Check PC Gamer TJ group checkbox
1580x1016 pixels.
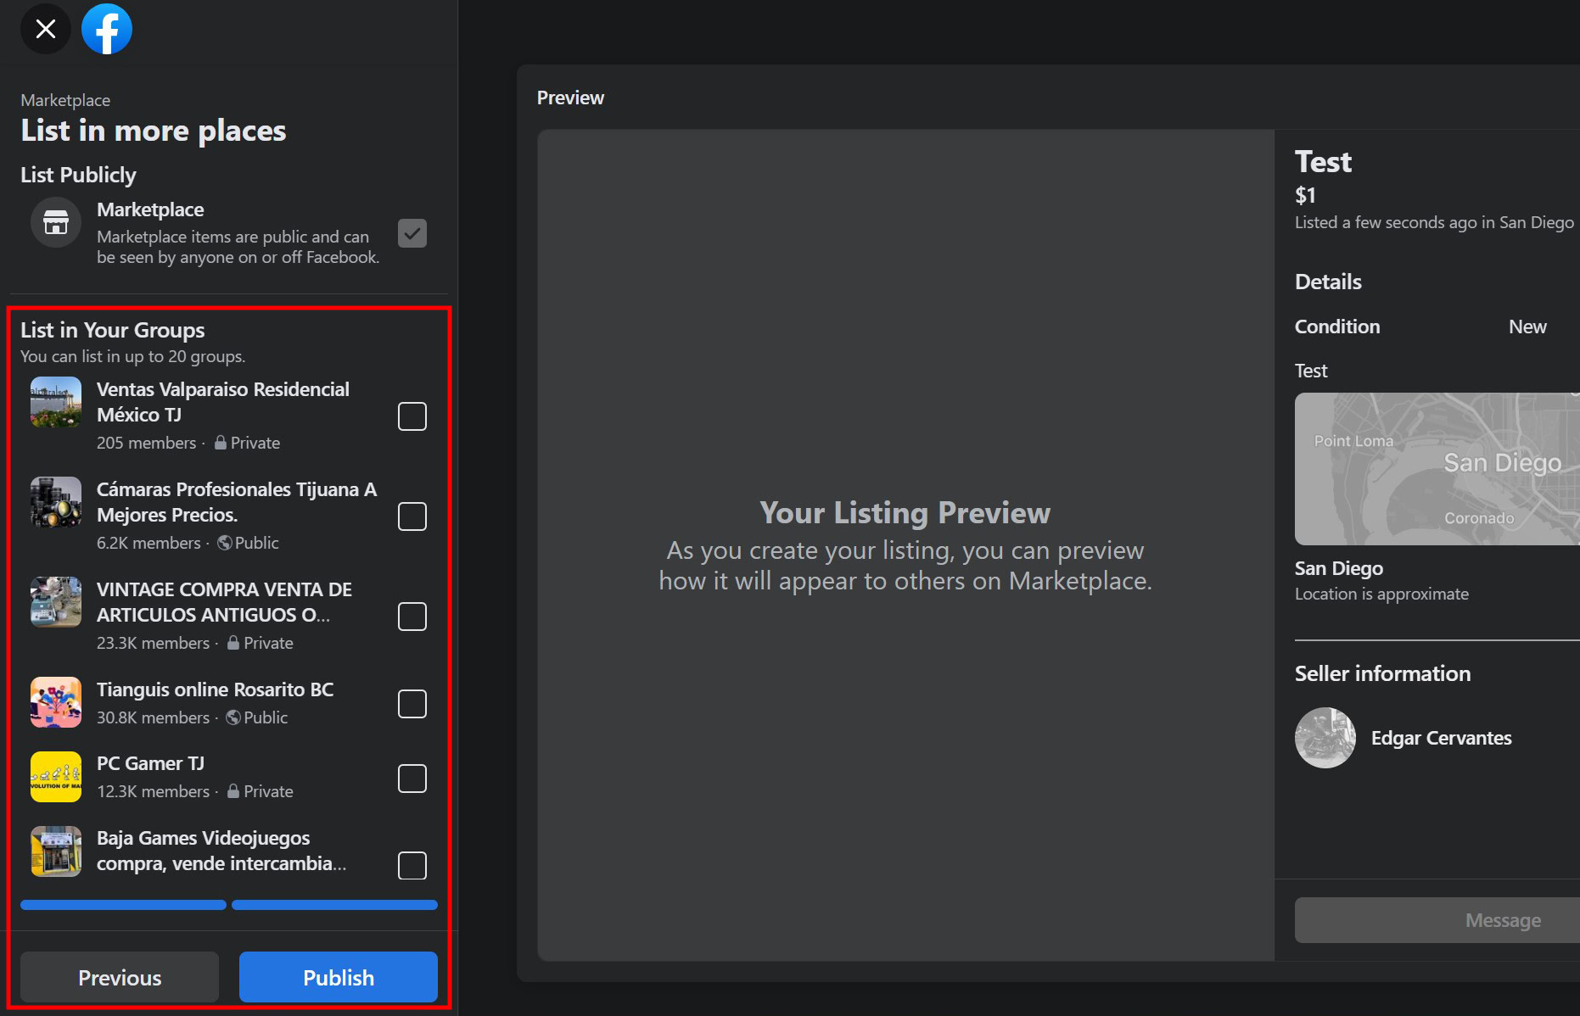(412, 779)
